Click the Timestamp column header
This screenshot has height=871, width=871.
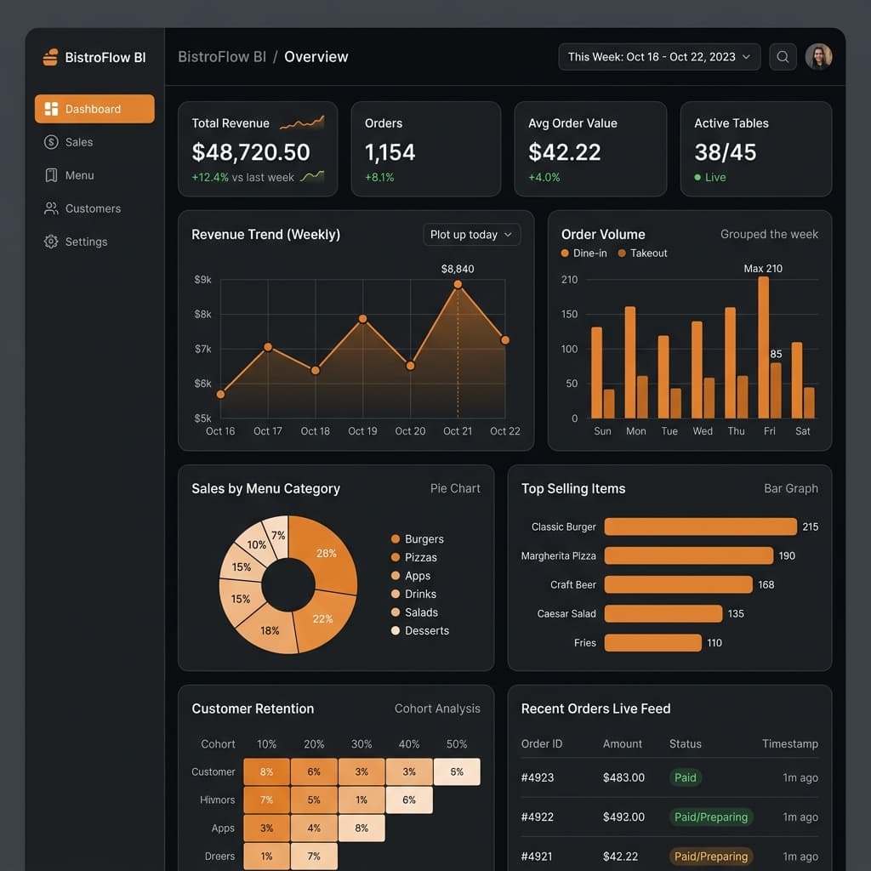(790, 743)
